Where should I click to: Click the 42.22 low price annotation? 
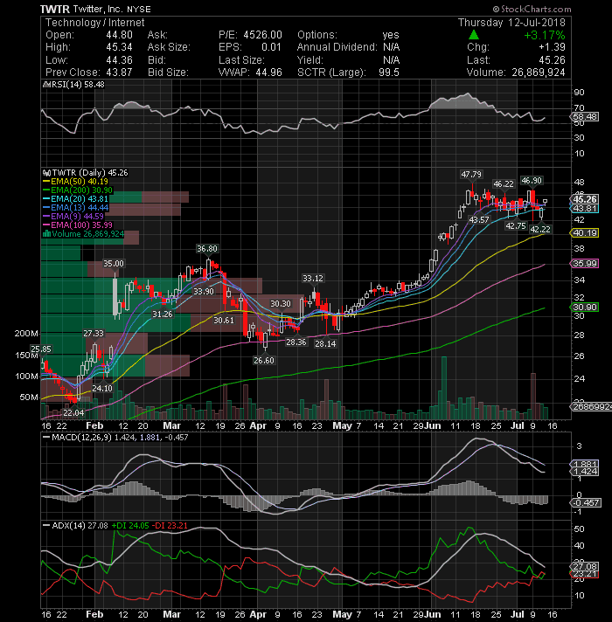[540, 229]
